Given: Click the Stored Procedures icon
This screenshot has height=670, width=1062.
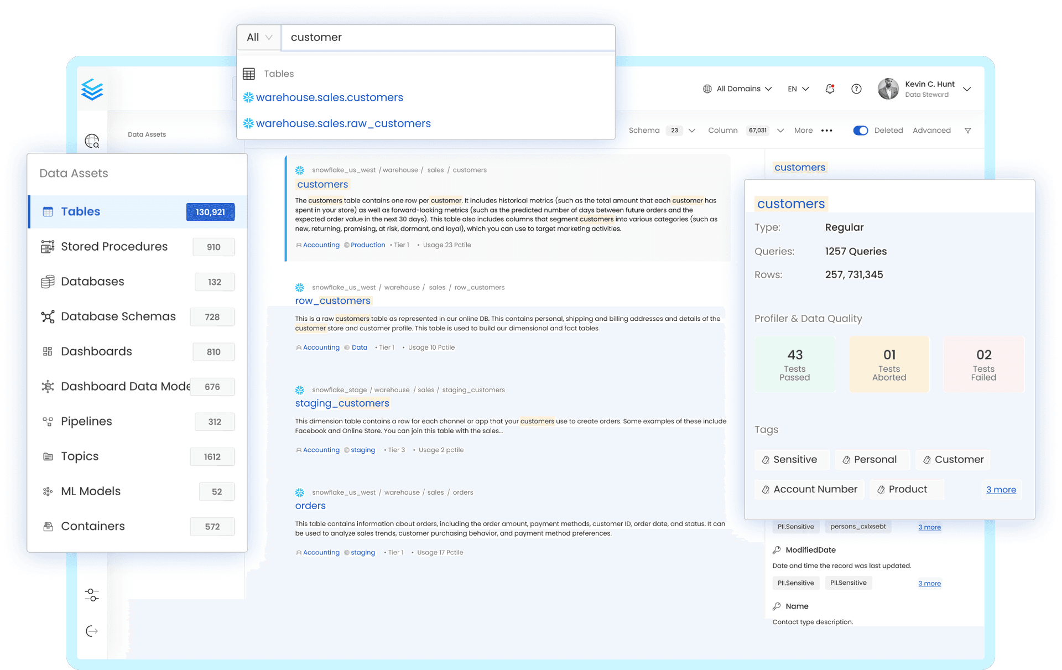Looking at the screenshot, I should point(48,247).
